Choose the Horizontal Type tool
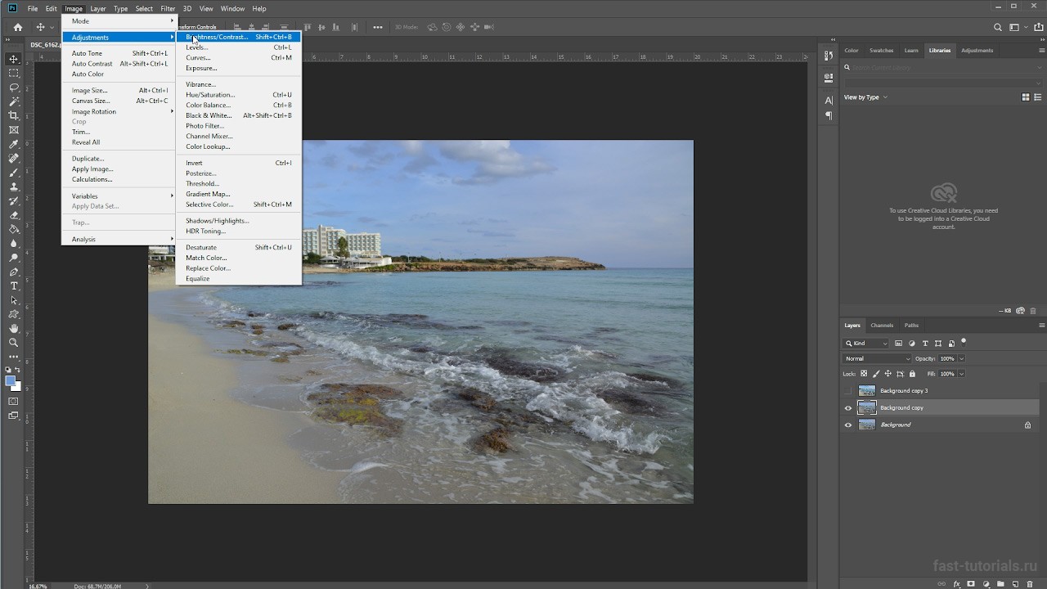This screenshot has height=589, width=1047. click(x=14, y=286)
